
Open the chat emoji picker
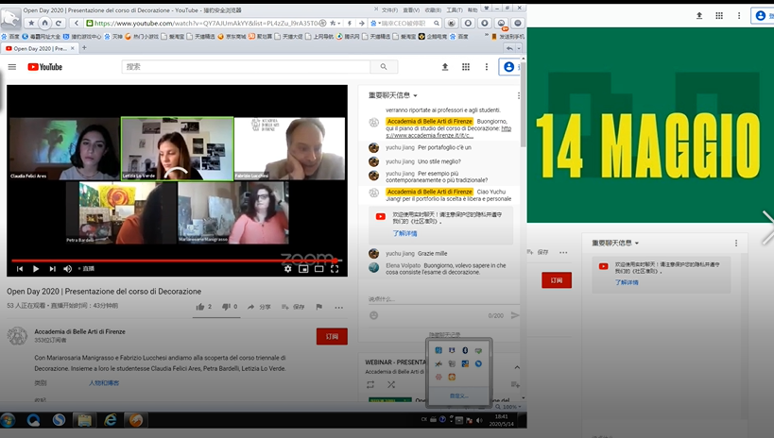click(373, 315)
